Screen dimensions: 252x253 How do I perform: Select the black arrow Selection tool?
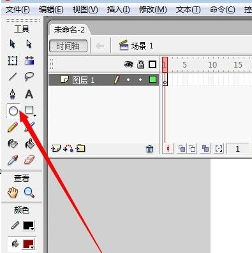[13, 44]
